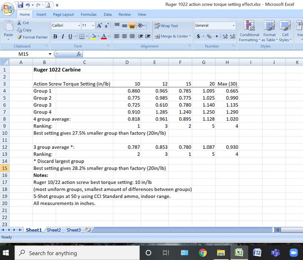Switch to the View tab
303x260 pixels.
[x=142, y=15]
